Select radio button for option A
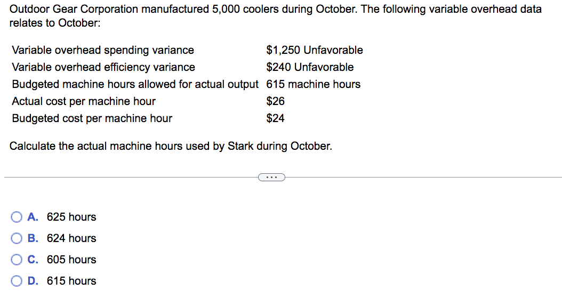Viewport: 562px width, 306px height. click(x=17, y=217)
